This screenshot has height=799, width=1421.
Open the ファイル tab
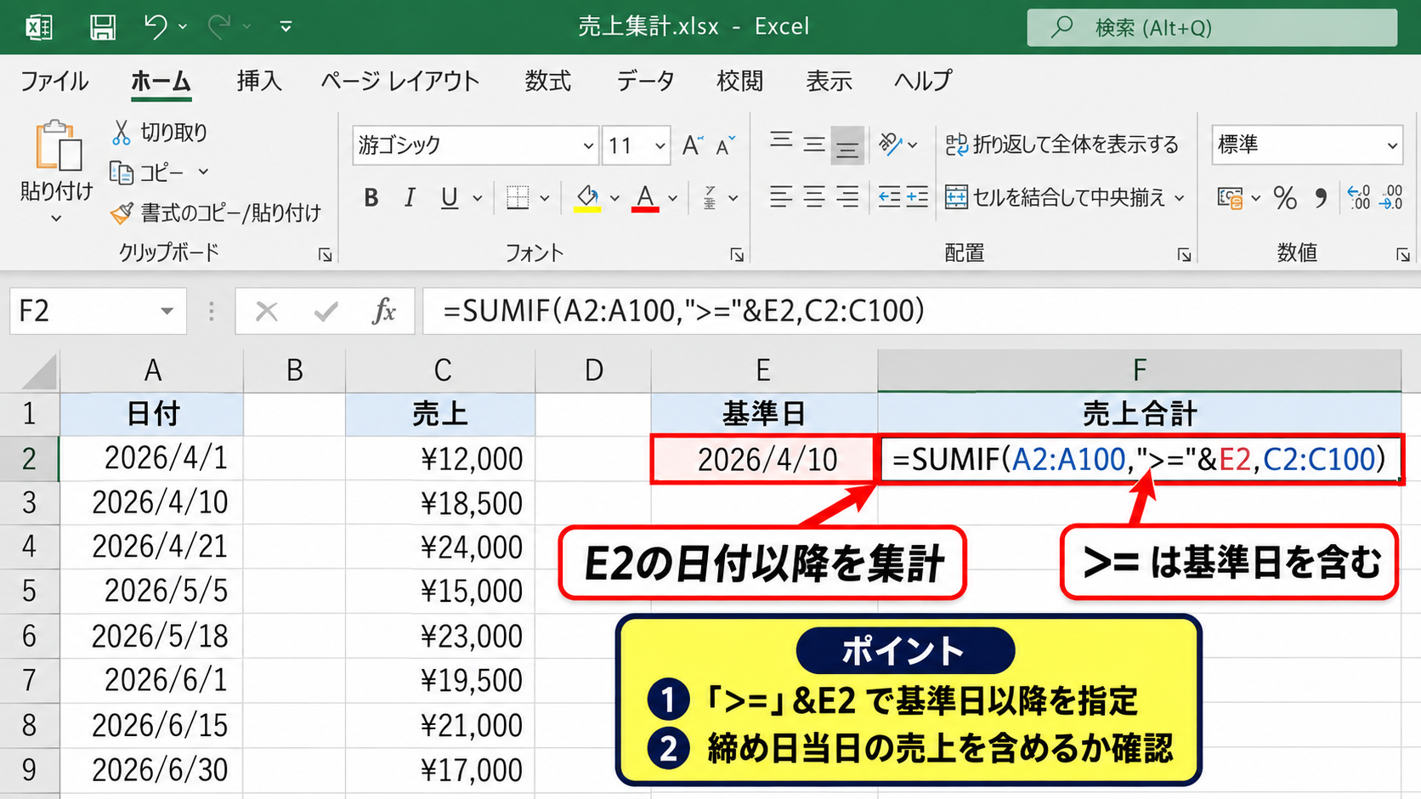click(54, 81)
